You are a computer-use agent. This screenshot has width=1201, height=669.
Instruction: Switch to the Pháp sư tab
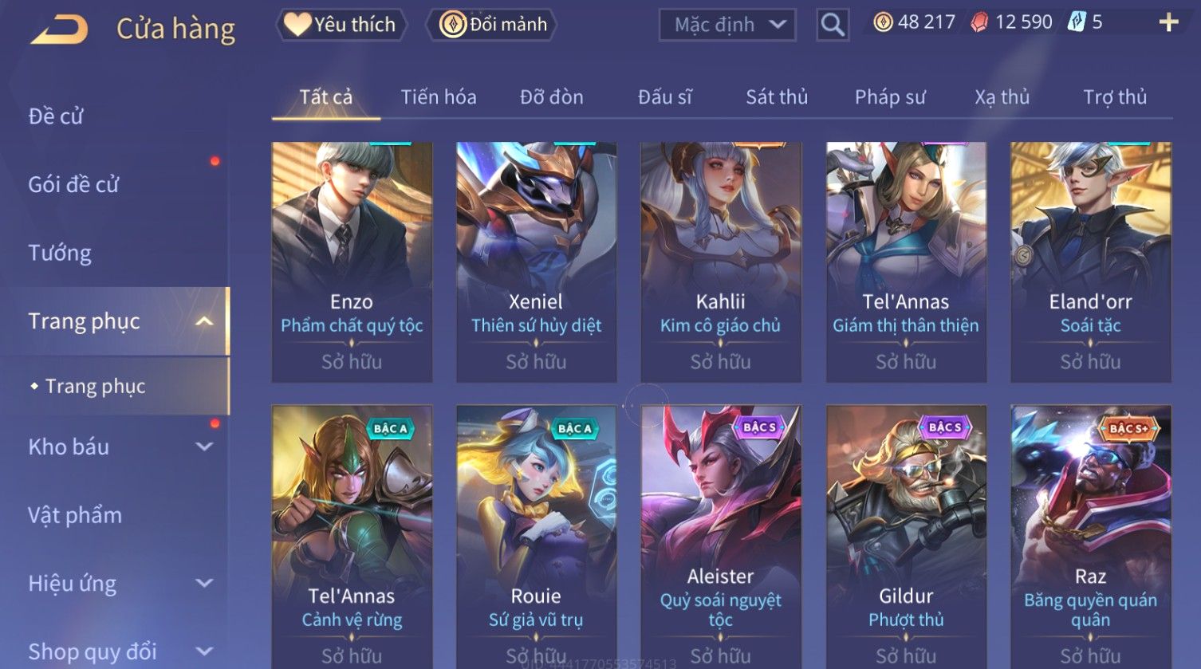click(x=890, y=97)
